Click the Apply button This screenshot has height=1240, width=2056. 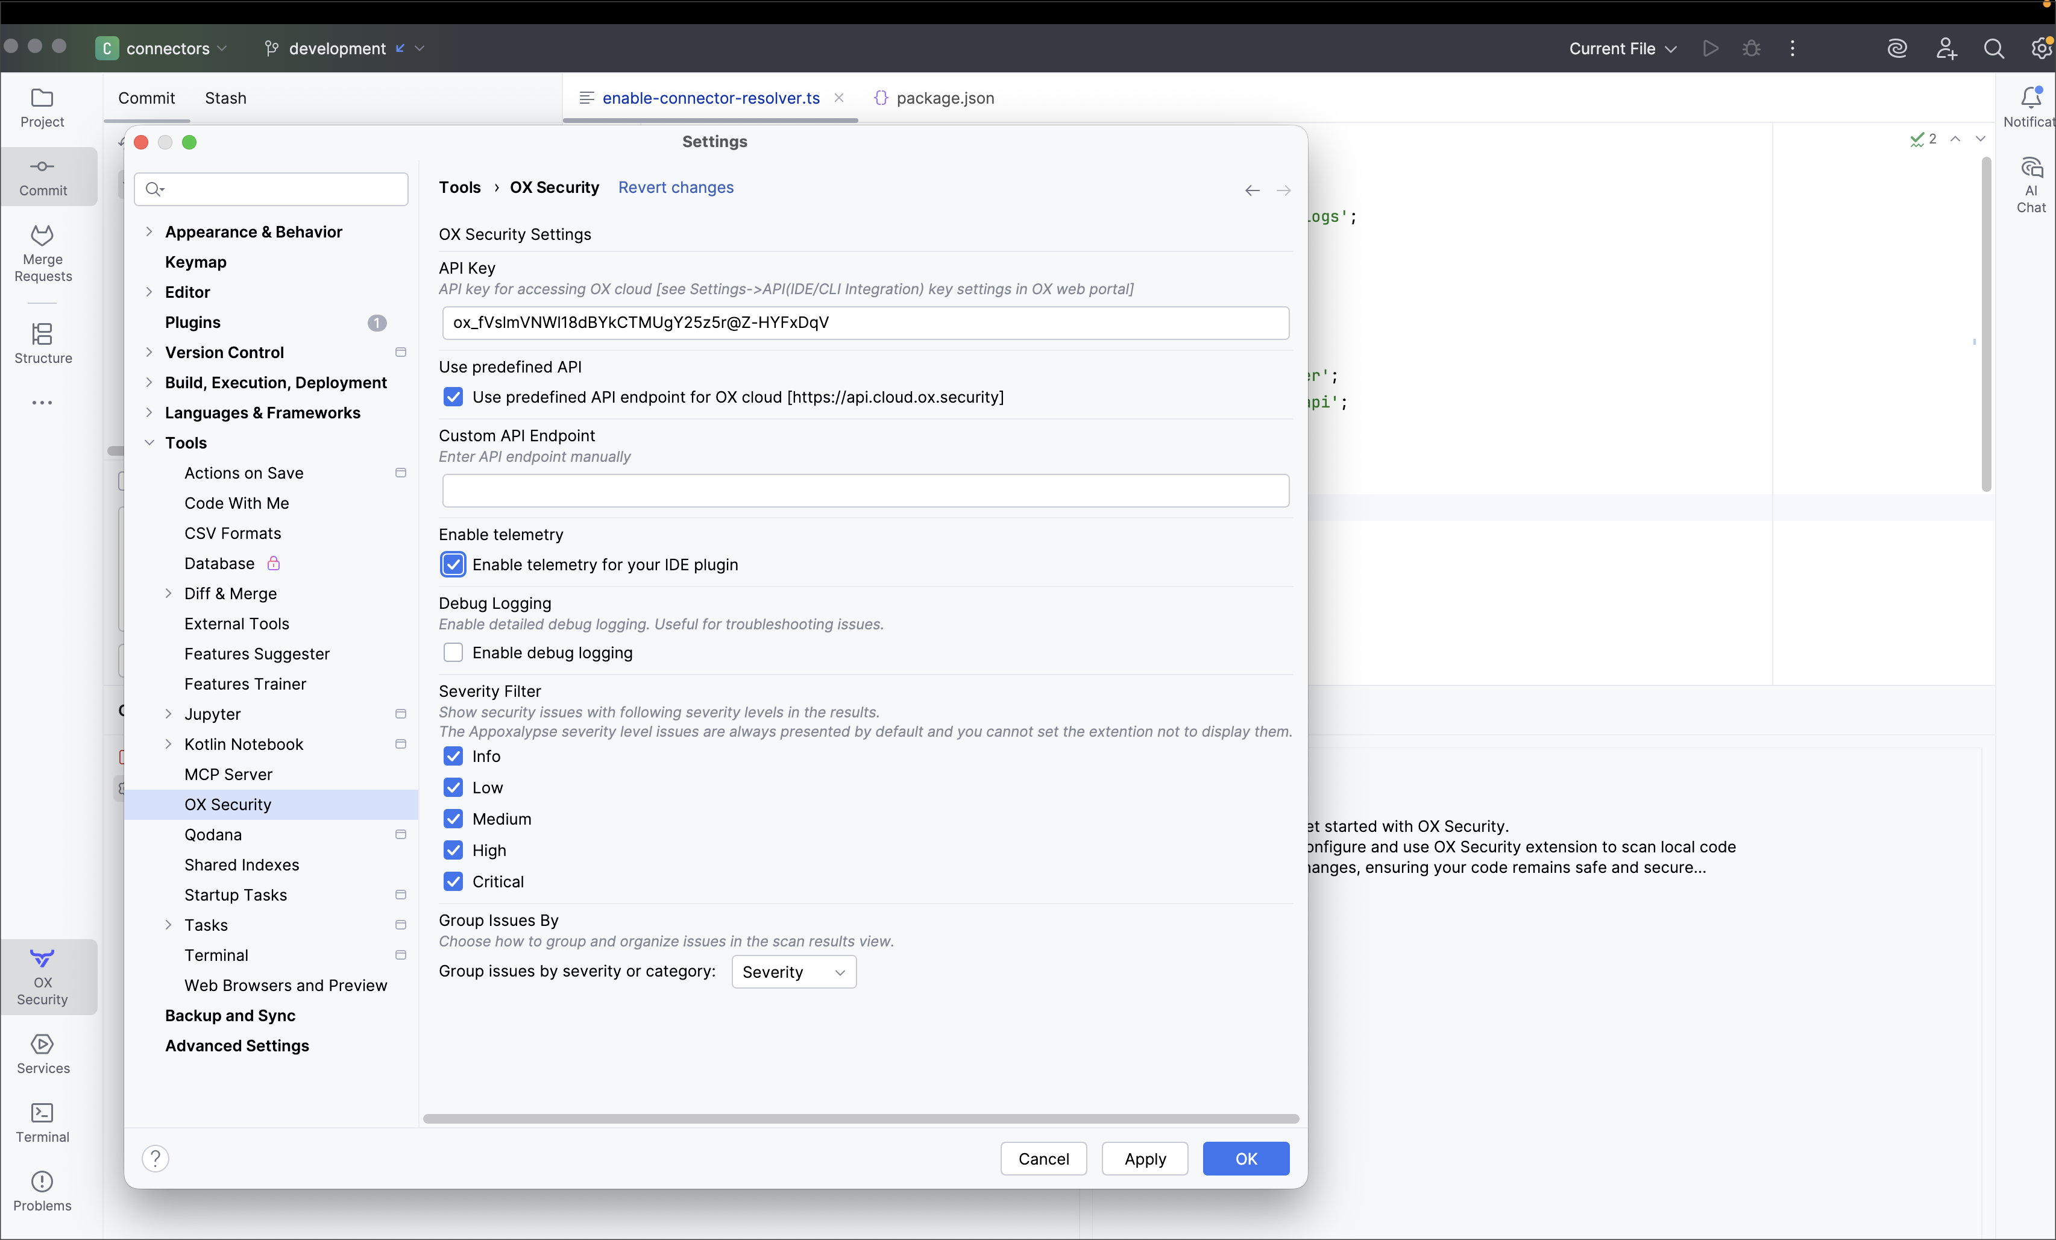pyautogui.click(x=1144, y=1158)
